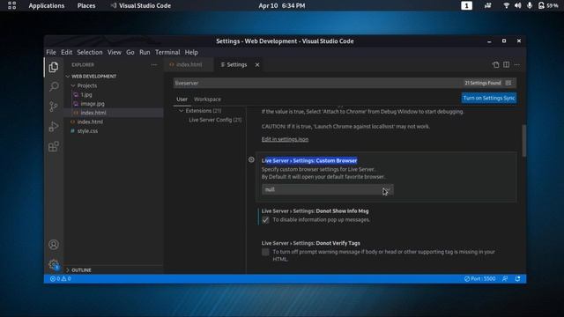Image resolution: width=564 pixels, height=317 pixels.
Task: Open the Source Control view
Action: [54, 107]
